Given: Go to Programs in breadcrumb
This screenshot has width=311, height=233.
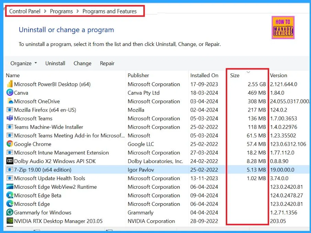Looking at the screenshot, I should (61, 11).
